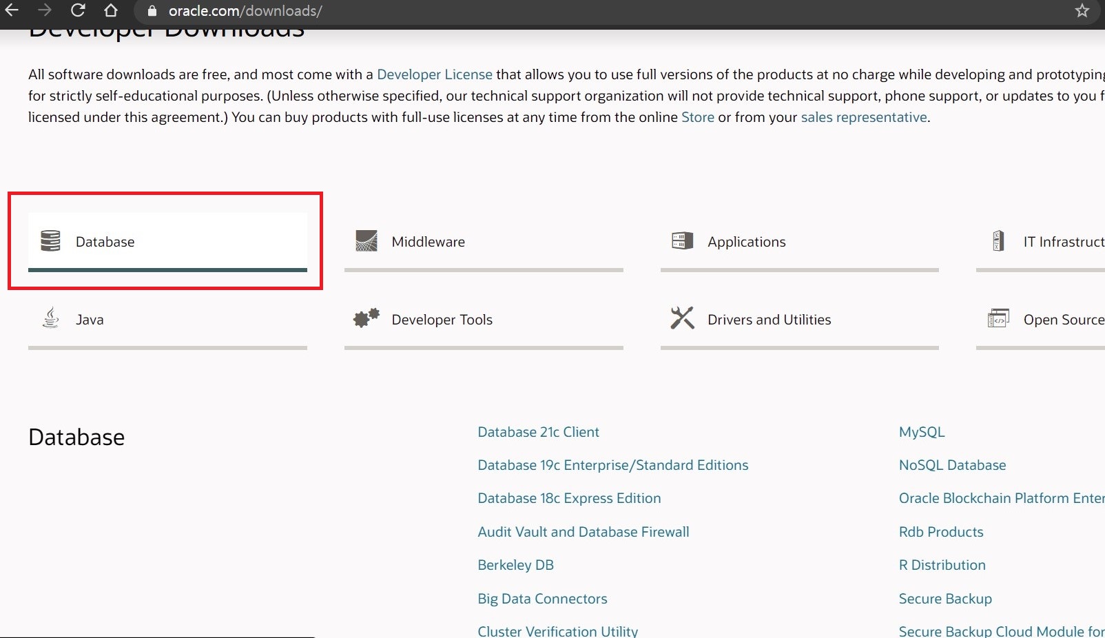Screen dimensions: 1105x638
Task: Go to the browser home icon
Action: pos(110,10)
